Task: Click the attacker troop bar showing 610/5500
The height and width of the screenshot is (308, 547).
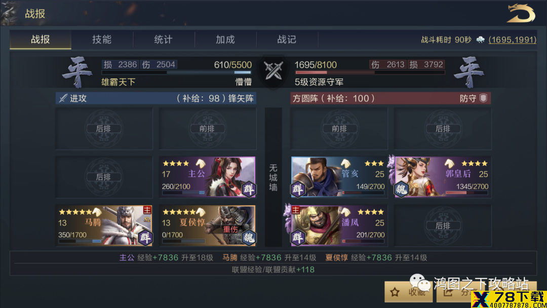Action: [x=176, y=72]
